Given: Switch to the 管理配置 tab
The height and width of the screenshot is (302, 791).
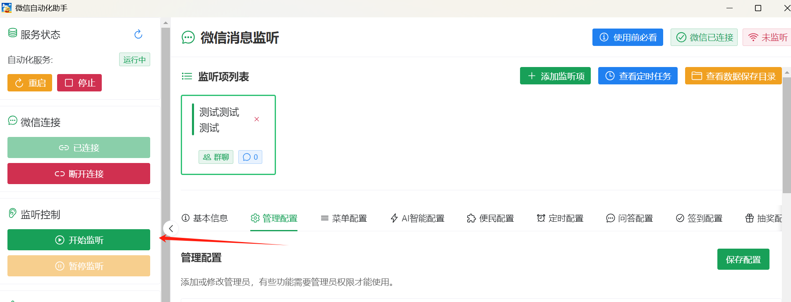Looking at the screenshot, I should click(274, 218).
